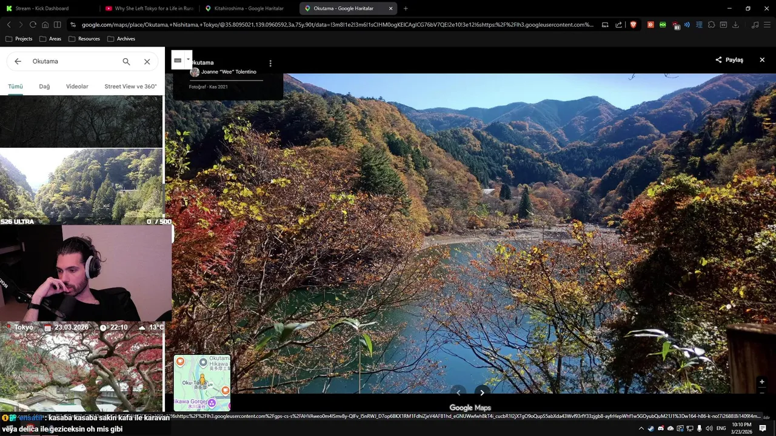Select the Dağ photos tab
The height and width of the screenshot is (436, 776).
(44, 87)
